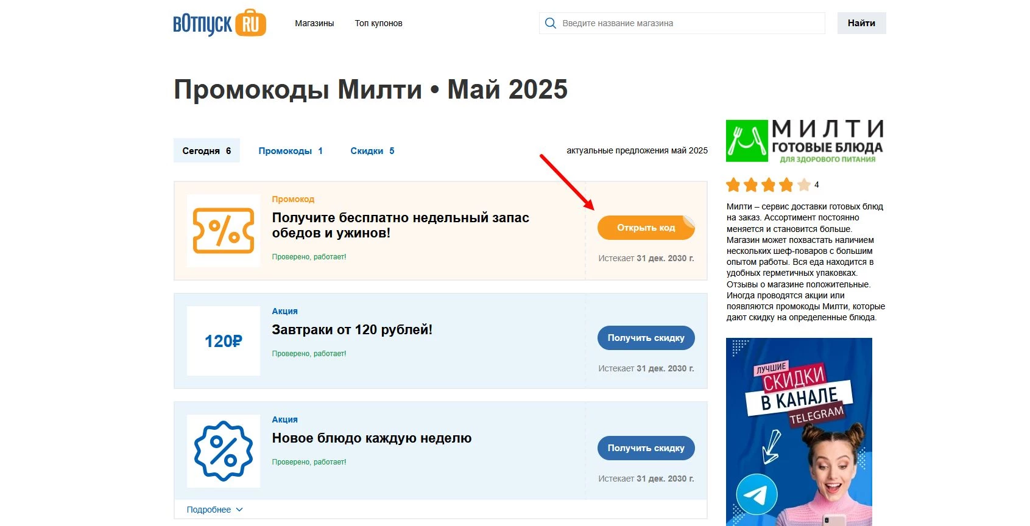Open the Завтраки от 120 рублей title
The height and width of the screenshot is (526, 1030).
[352, 329]
